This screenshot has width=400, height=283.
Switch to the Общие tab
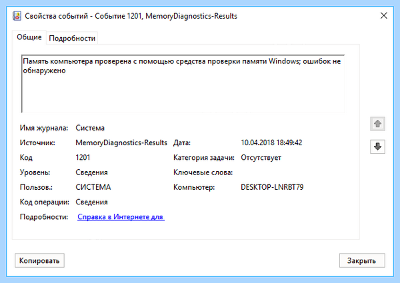[x=29, y=37]
